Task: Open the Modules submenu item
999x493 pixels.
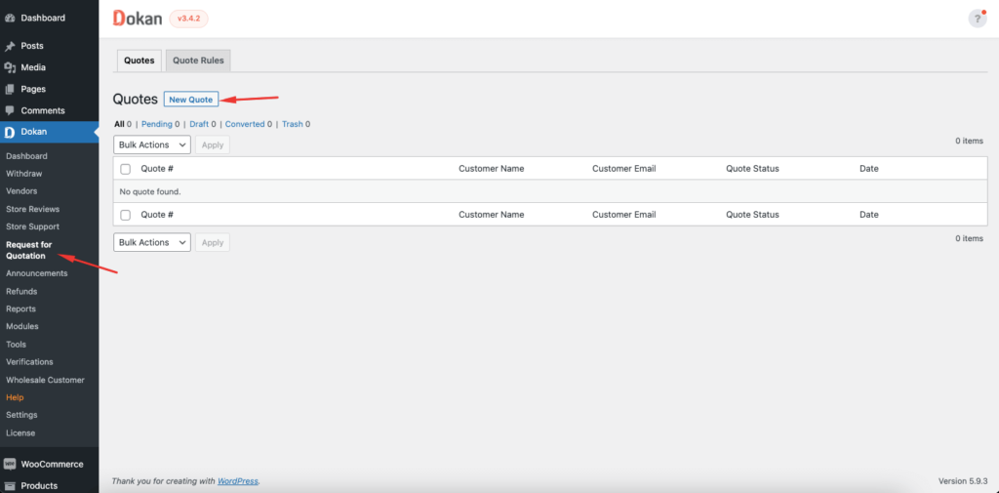Action: tap(22, 326)
